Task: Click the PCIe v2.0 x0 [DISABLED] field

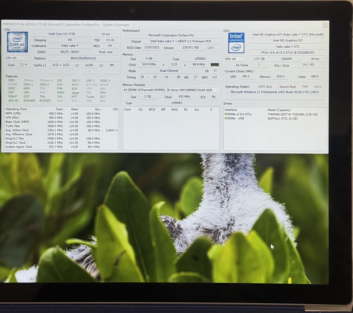Action: (288, 53)
